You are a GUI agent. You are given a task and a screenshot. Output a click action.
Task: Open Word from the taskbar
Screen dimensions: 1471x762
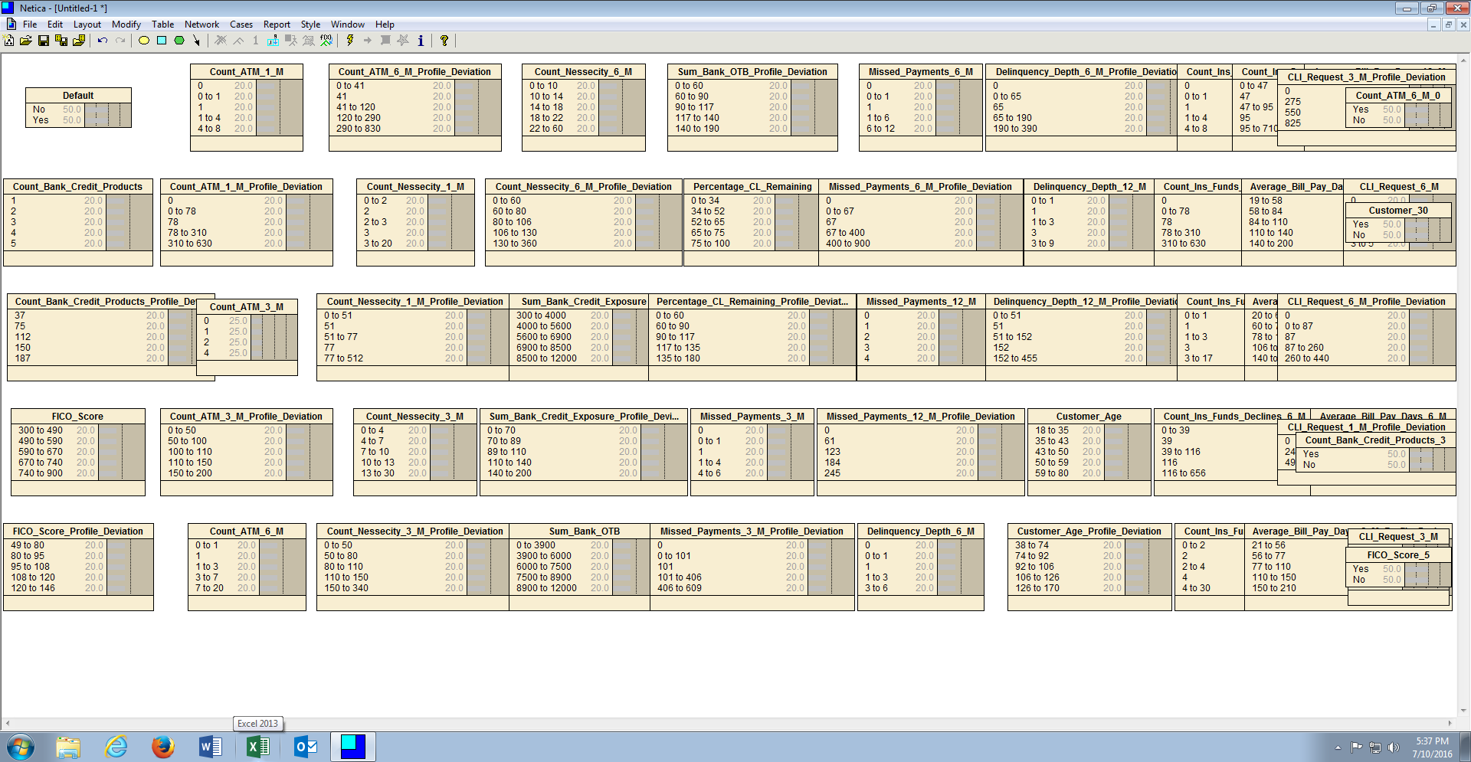pyautogui.click(x=210, y=747)
